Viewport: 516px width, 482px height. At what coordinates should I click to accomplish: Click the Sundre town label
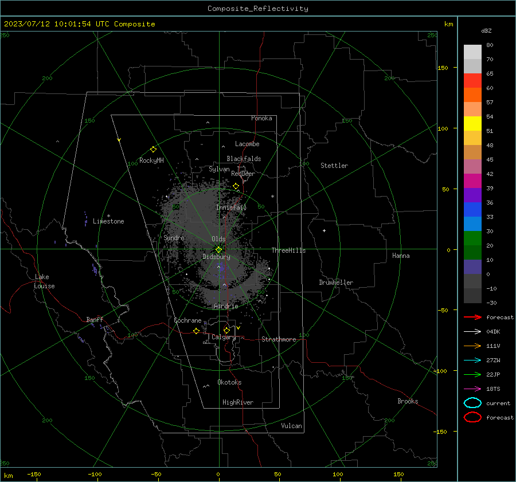(x=174, y=237)
